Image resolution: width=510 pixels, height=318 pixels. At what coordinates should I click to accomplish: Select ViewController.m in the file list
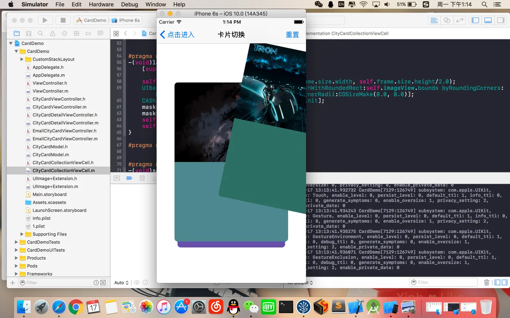50,91
